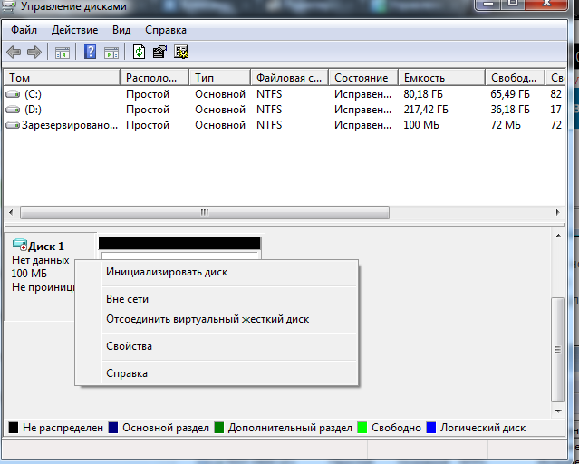Open the Действие menu
579x464 pixels.
point(74,30)
